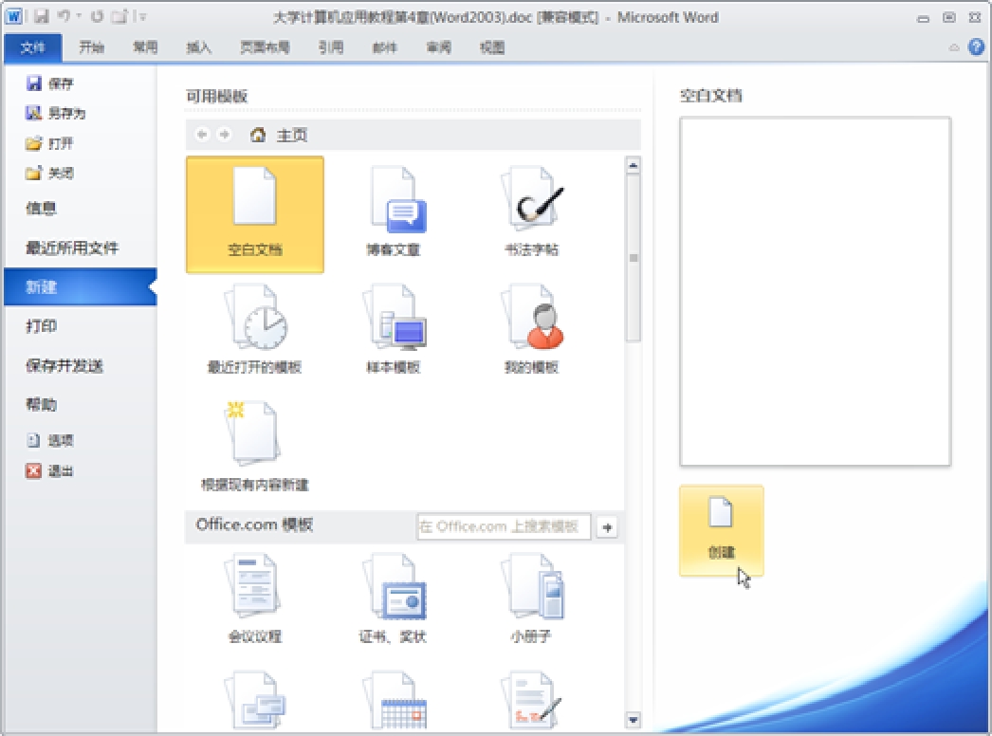
Task: Switch to the 常用 ribbon tab
Action: (x=145, y=47)
